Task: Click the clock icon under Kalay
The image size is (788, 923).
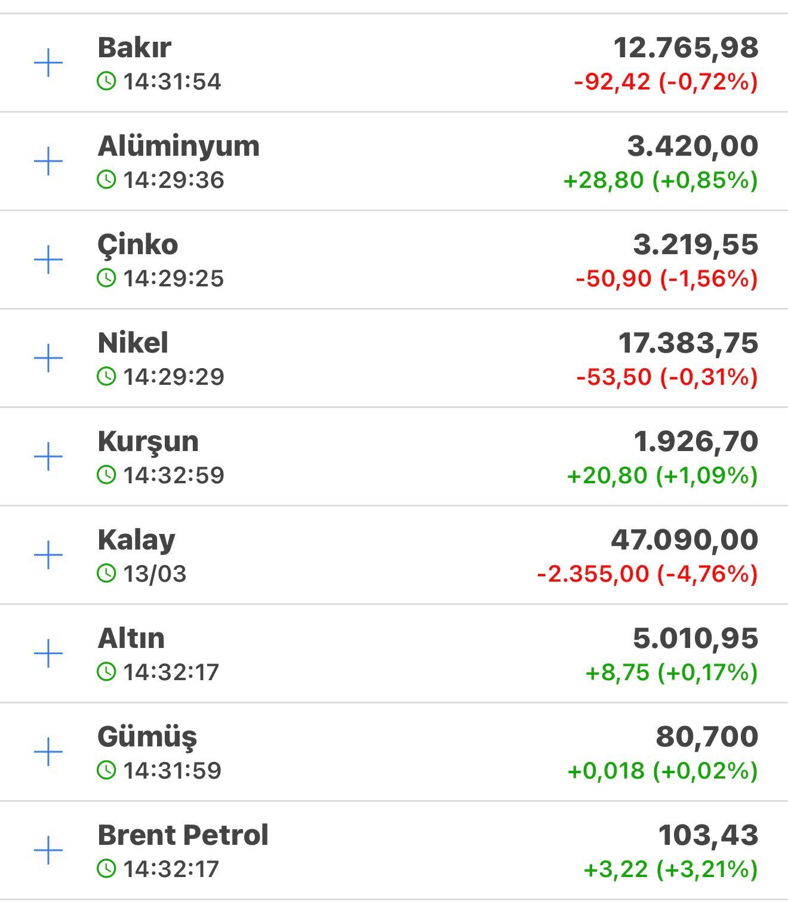Action: pyautogui.click(x=106, y=573)
